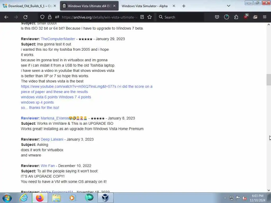Open VirtualBox from the taskbar
The width and height of the screenshot is (271, 203).
click(105, 198)
